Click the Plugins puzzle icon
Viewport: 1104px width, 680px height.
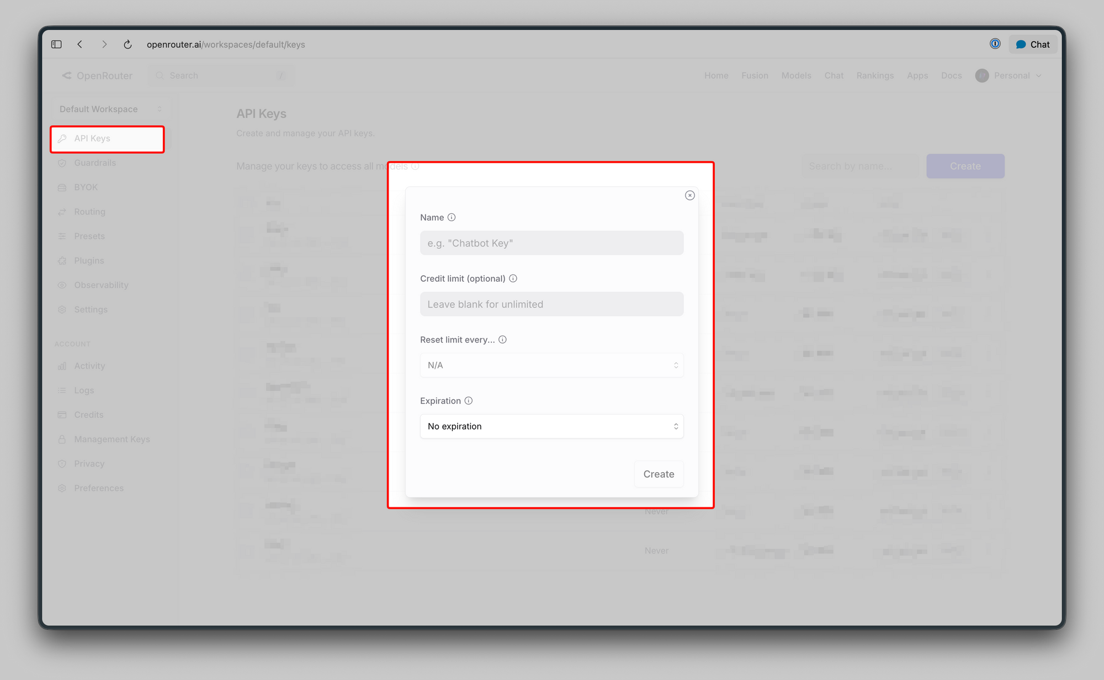coord(62,261)
